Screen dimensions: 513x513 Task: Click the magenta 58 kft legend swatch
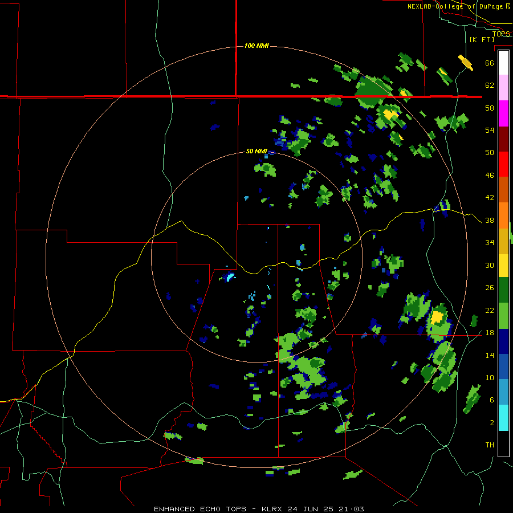pos(503,113)
